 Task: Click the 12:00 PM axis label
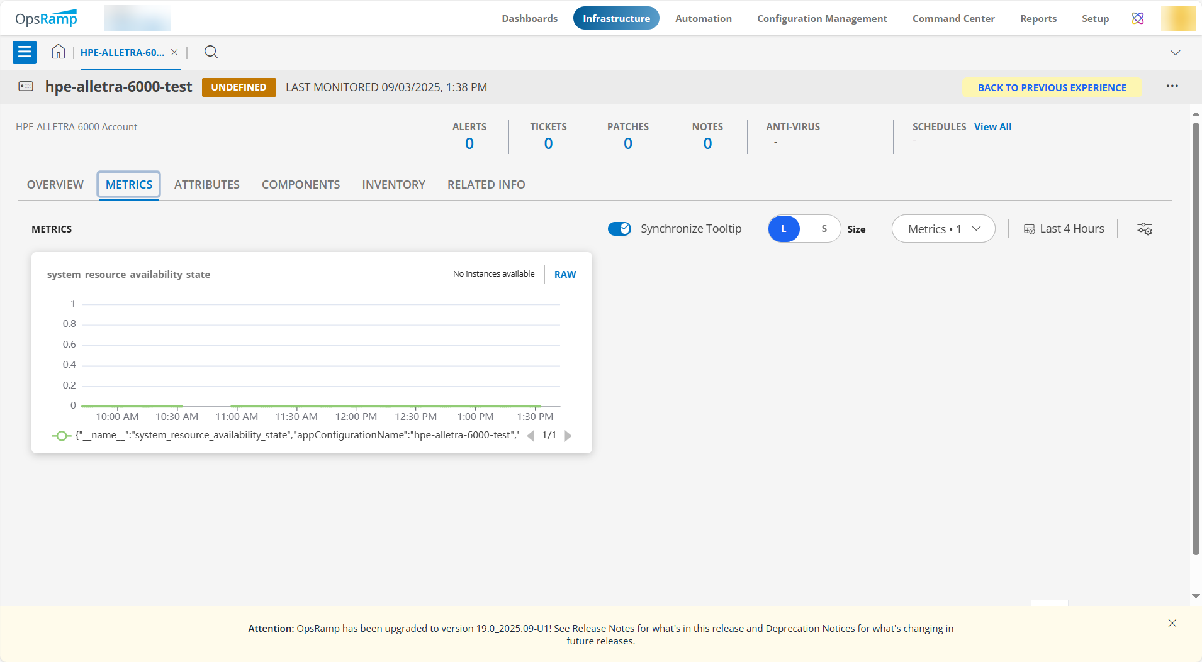point(356,416)
